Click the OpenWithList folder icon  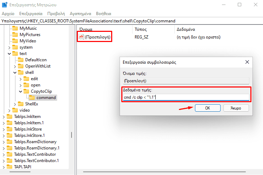[x=21, y=66]
